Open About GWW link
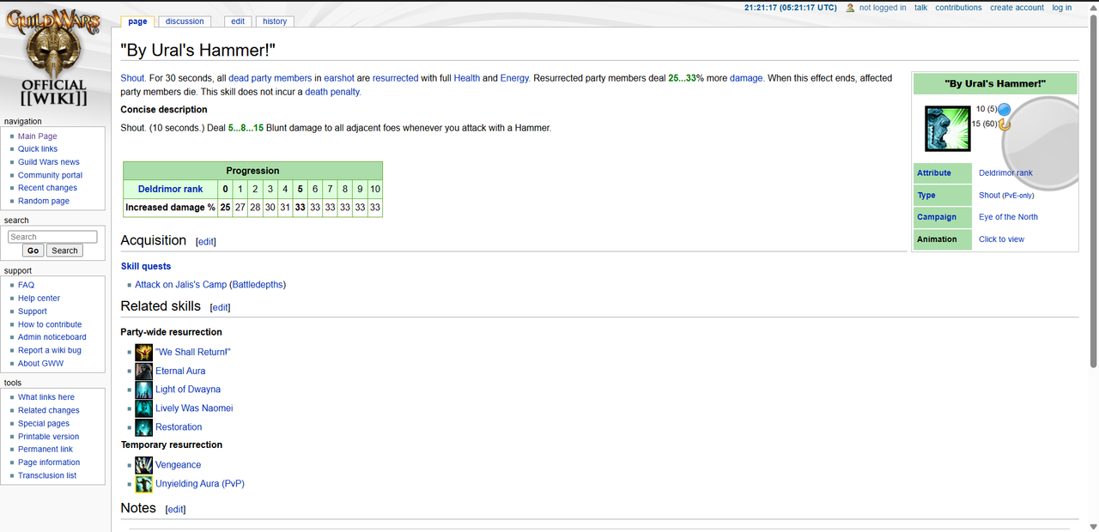This screenshot has height=532, width=1099. 40,363
